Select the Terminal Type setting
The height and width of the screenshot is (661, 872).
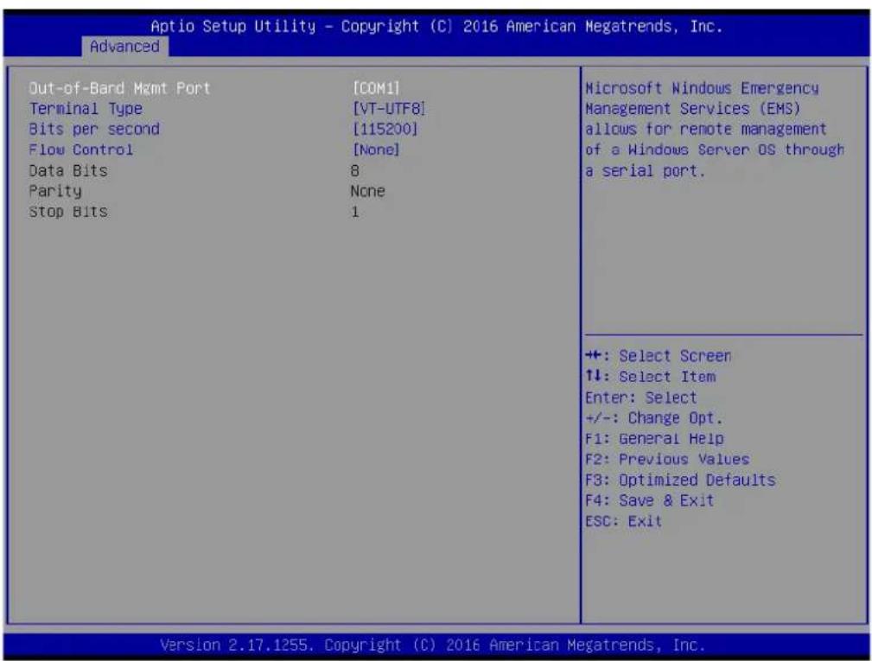point(86,109)
